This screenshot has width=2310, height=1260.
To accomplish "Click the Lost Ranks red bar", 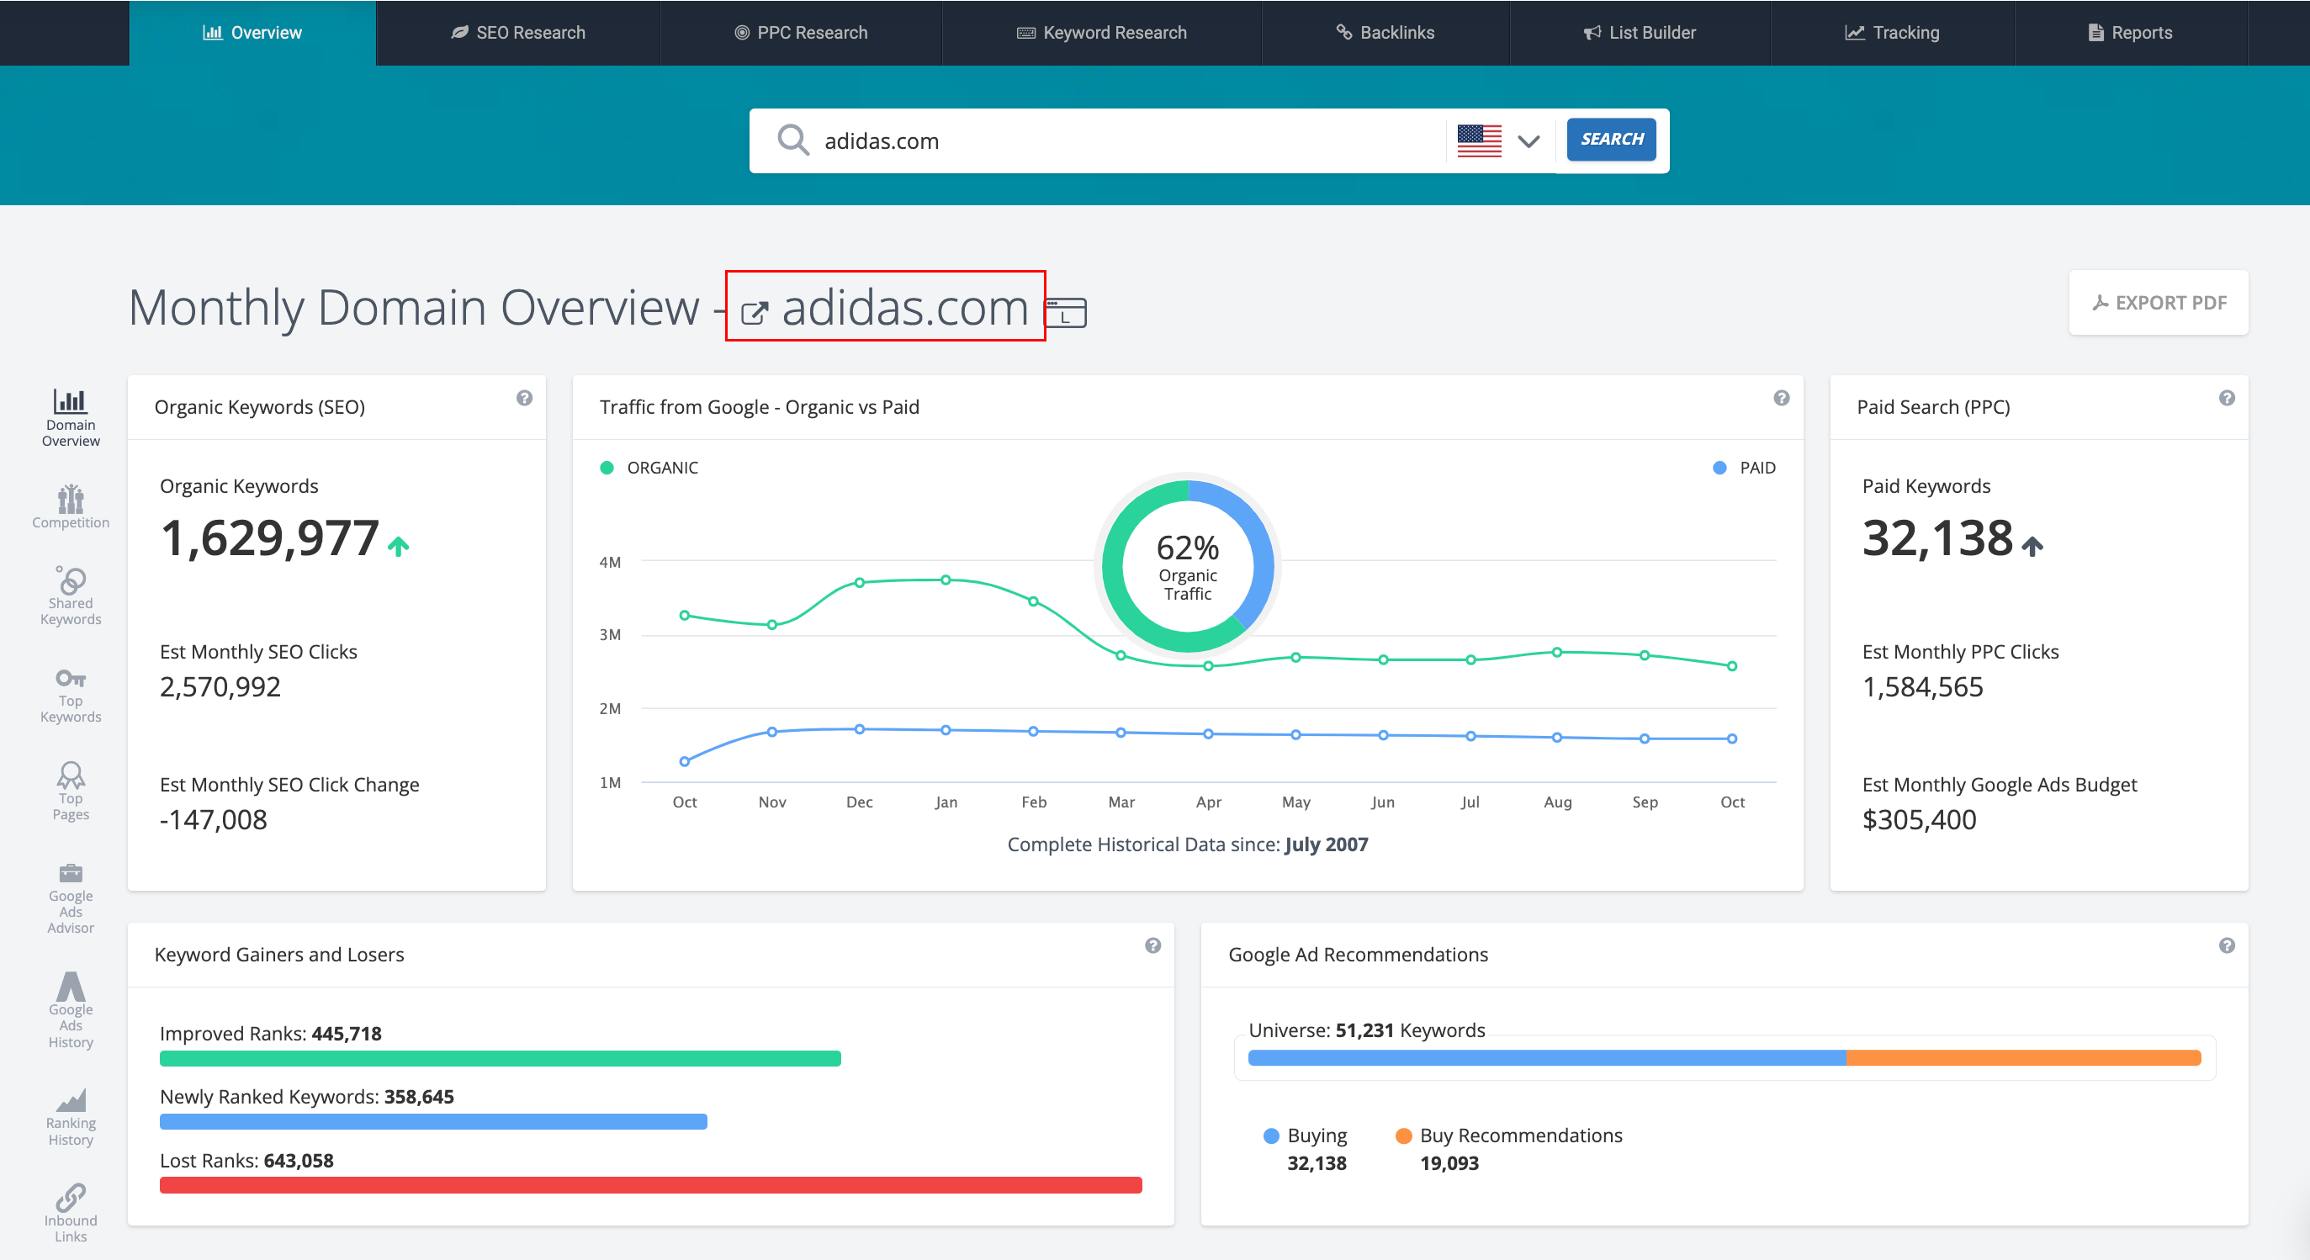I will click(651, 1184).
